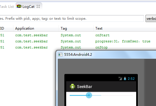Viewport: 156px width, 106px height.
Task: Click the emulator window title icon
Action: 60,55
